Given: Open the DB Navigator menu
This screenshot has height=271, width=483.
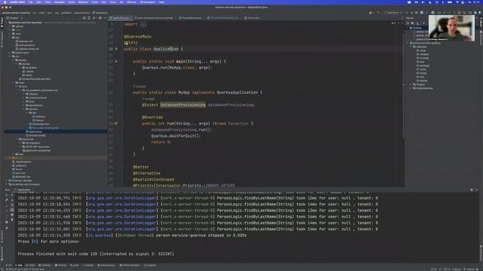Looking at the screenshot, I should pyautogui.click(x=148, y=2).
